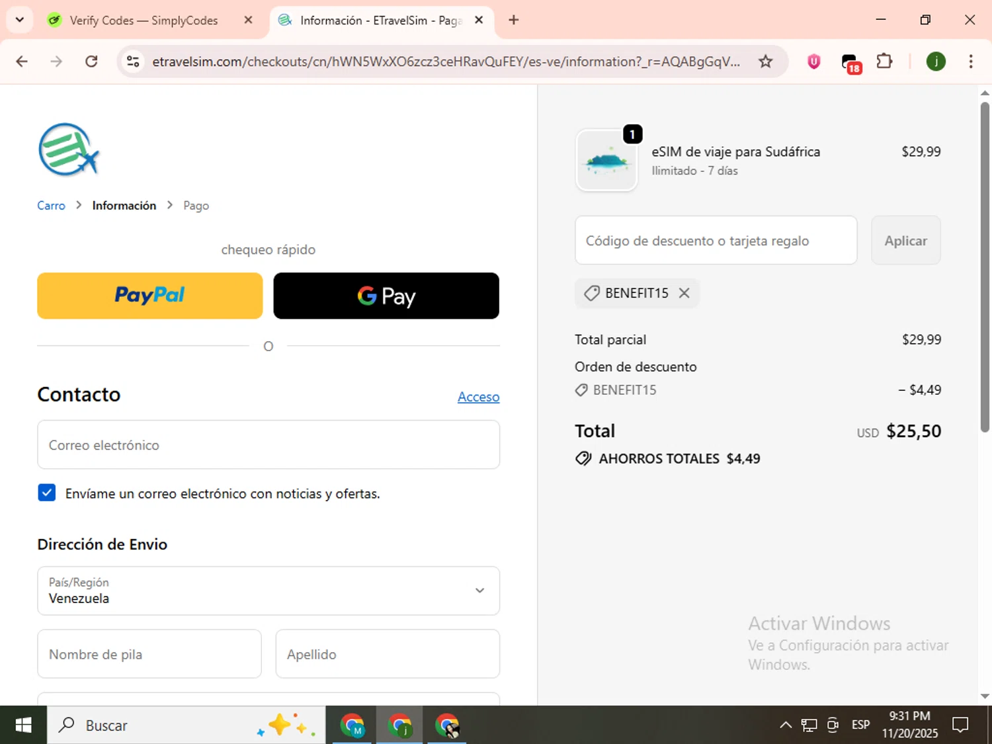The height and width of the screenshot is (744, 992).
Task: Expand the País/Región Venezuela dropdown
Action: [x=269, y=591]
